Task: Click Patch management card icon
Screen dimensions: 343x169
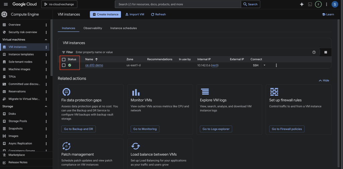Action: [x=66, y=146]
